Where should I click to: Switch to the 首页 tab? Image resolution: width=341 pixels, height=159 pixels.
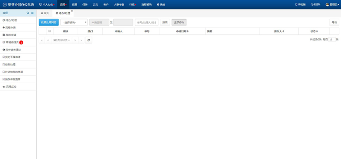click(44, 13)
